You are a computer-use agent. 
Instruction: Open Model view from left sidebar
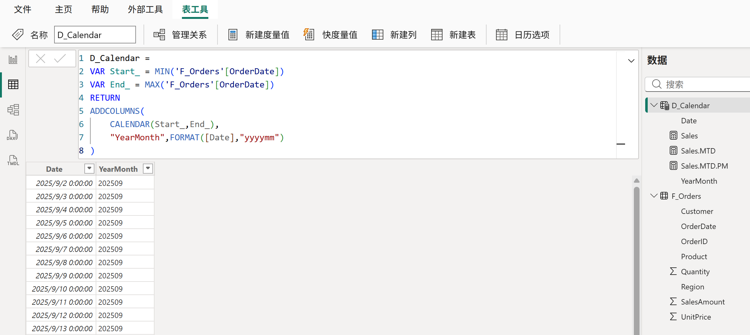tap(13, 110)
